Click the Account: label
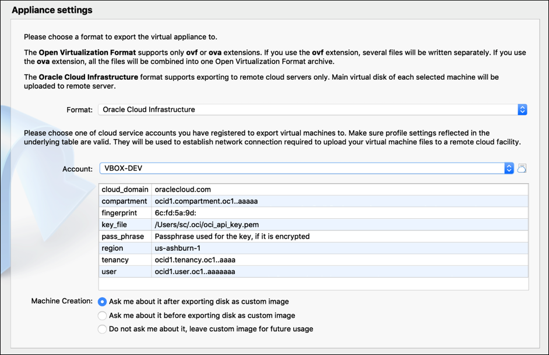 click(x=78, y=169)
